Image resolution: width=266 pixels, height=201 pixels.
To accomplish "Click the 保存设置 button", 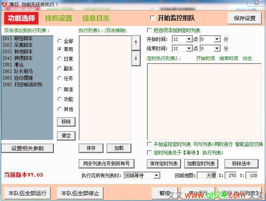I will [244, 18].
